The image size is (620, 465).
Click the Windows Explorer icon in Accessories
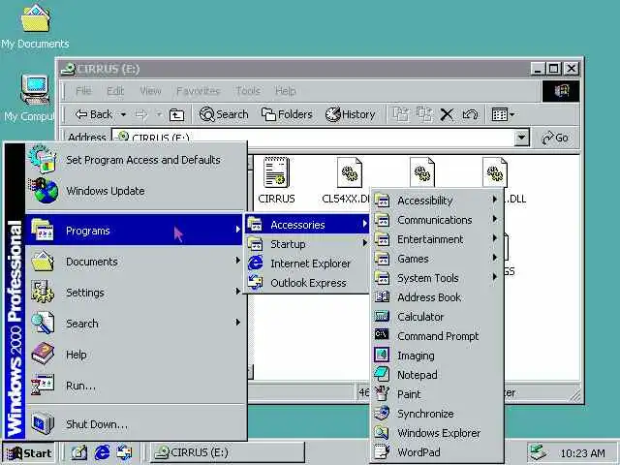coord(382,432)
